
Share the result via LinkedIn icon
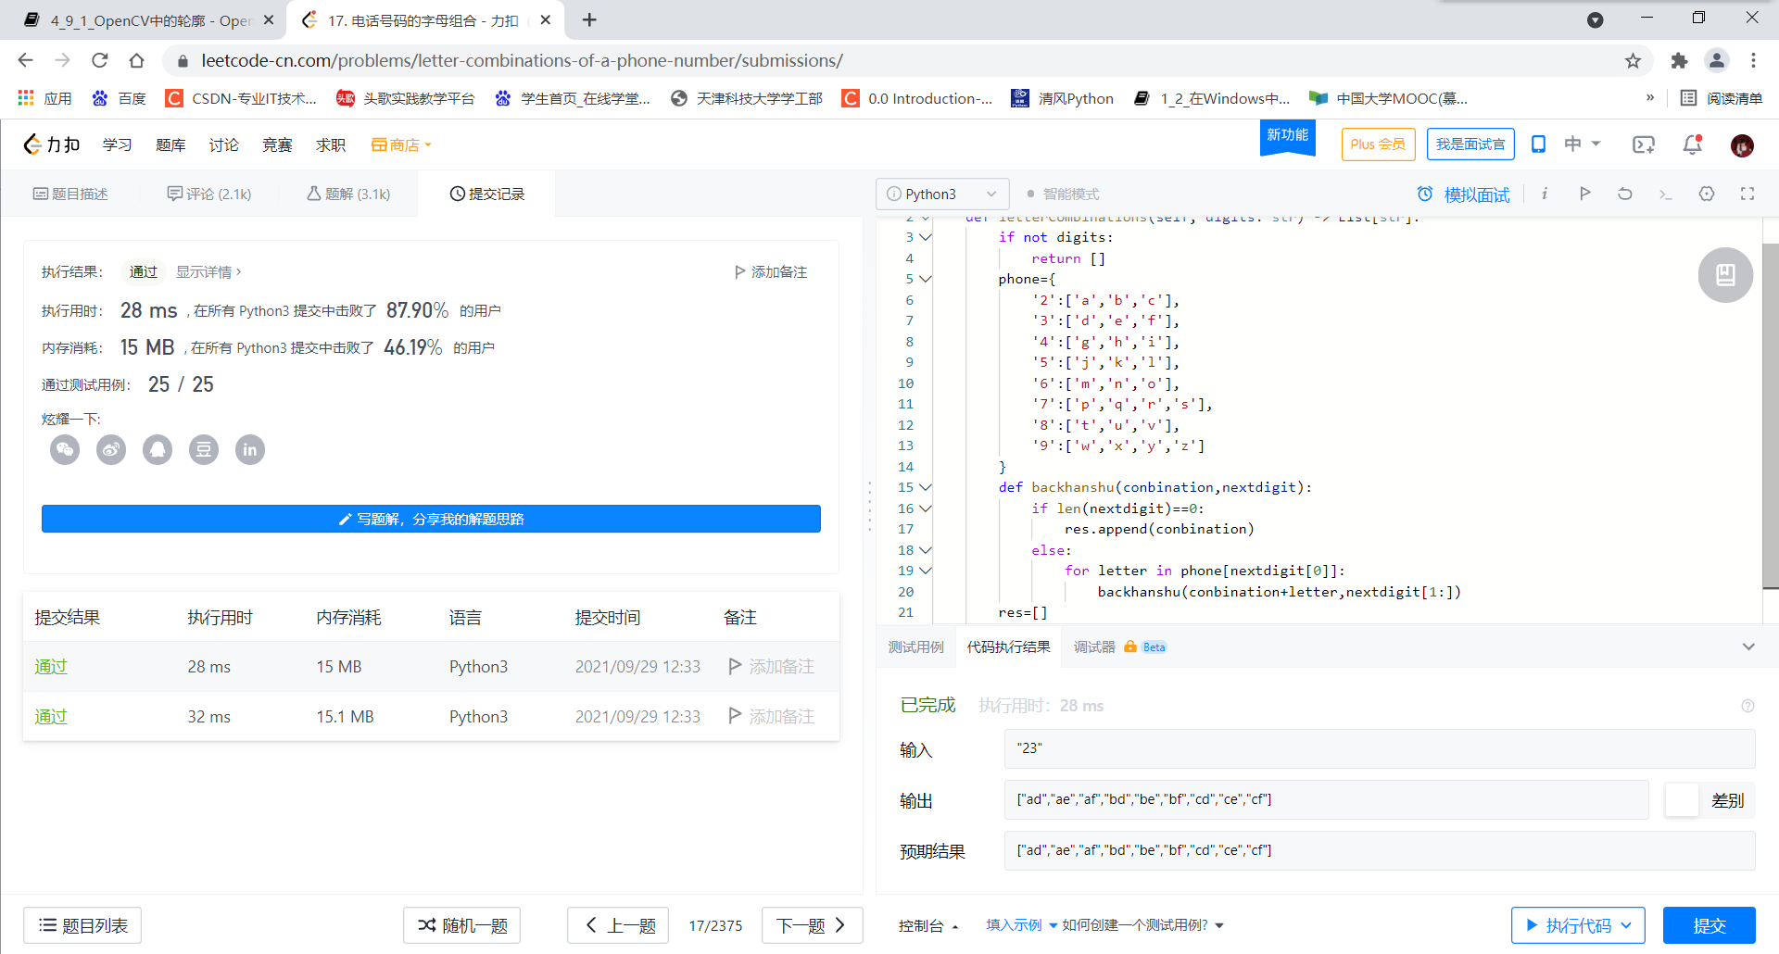click(x=249, y=449)
